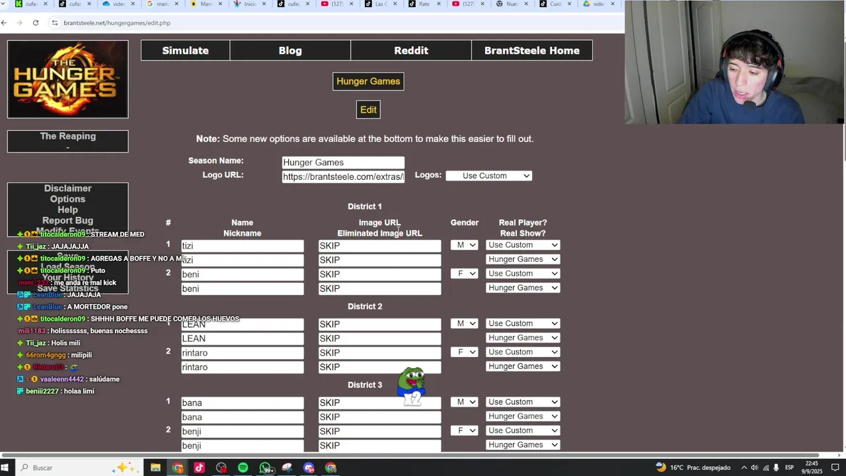Image resolution: width=846 pixels, height=476 pixels.
Task: Open the Blog menu item
Action: (x=290, y=50)
